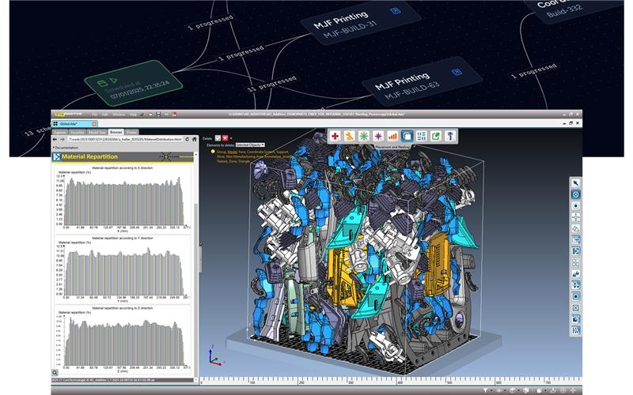
Task: Cancel delete with the red X button
Action: [x=226, y=137]
